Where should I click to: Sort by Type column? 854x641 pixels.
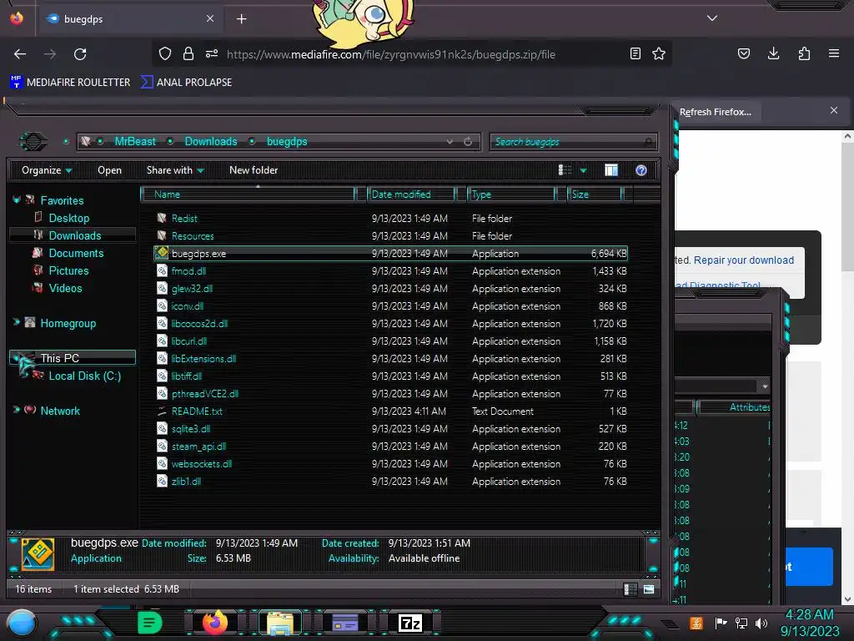pos(511,194)
